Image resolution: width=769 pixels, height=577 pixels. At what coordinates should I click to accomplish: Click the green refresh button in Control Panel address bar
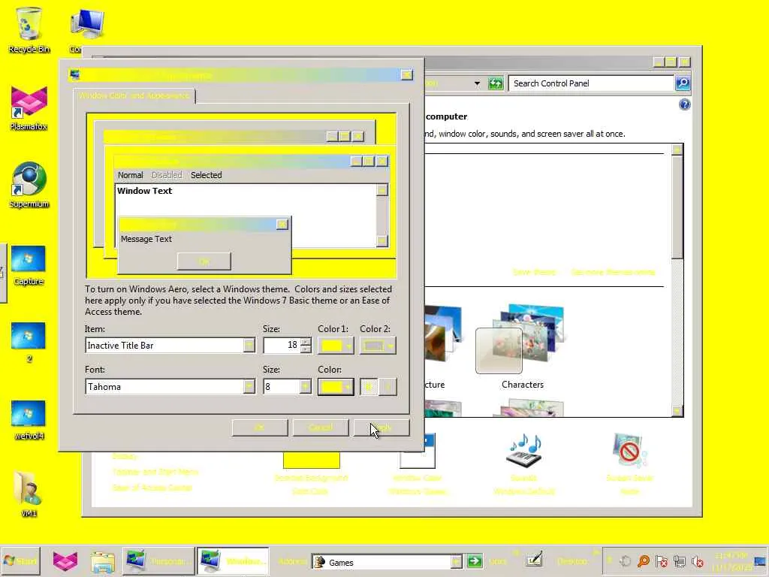[x=496, y=83]
